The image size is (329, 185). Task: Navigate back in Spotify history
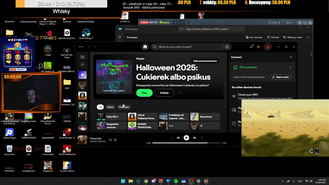pos(89,47)
